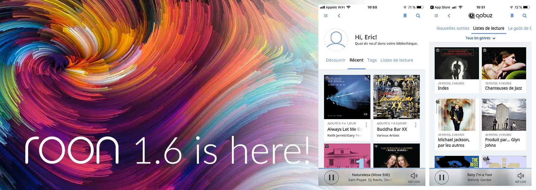Open The Best playlist cover
Screen dimensions: 536x190
[457, 162]
